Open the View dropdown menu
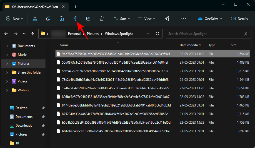The height and width of the screenshot is (148, 255). pos(146,19)
